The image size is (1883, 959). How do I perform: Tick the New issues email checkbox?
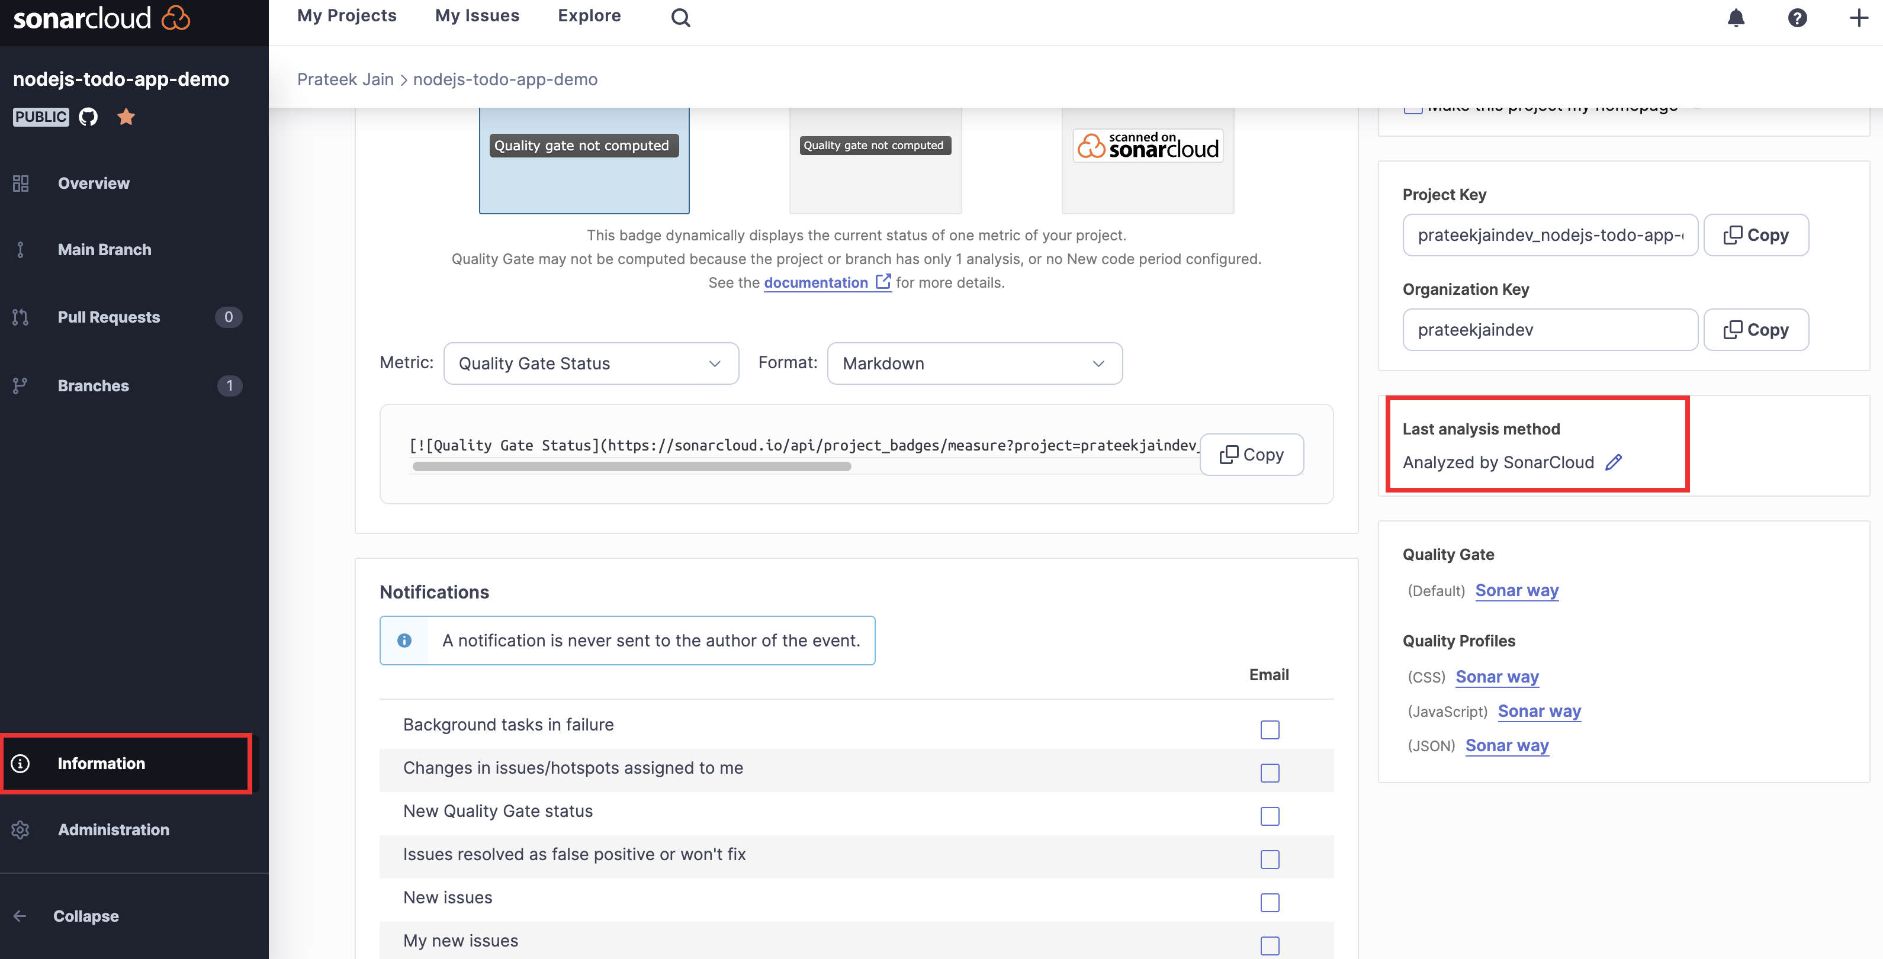point(1270,902)
